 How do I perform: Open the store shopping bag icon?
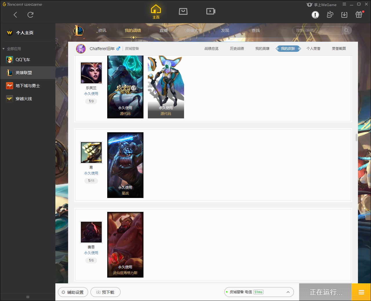[183, 11]
